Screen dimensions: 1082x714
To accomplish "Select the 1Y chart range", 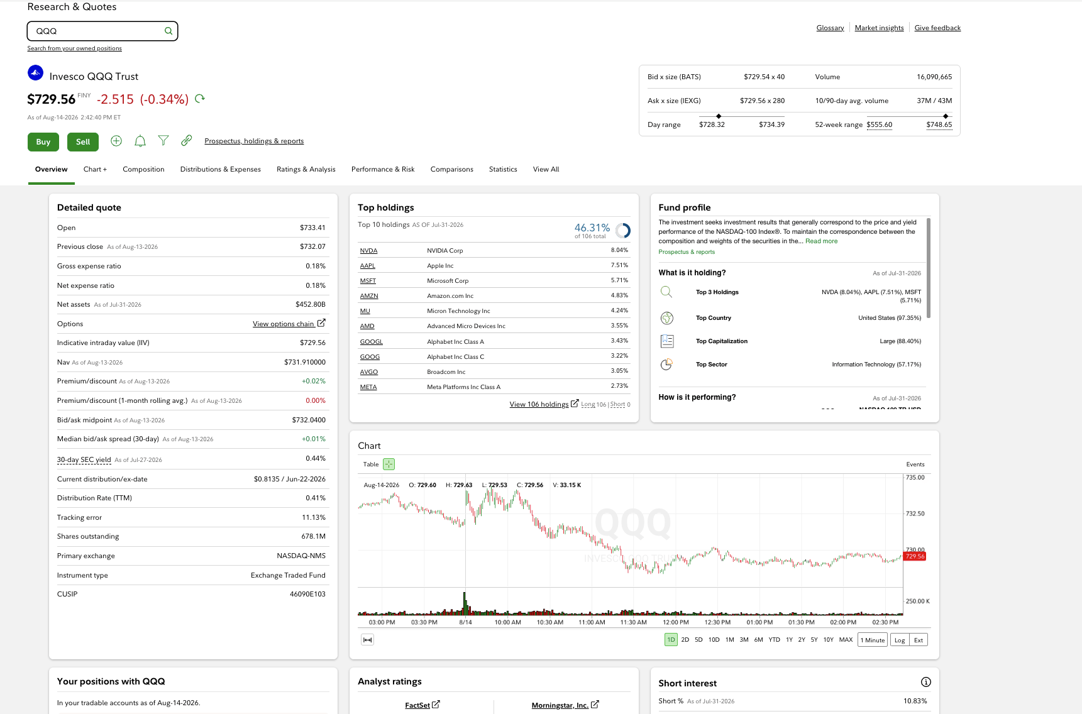I will pos(789,640).
